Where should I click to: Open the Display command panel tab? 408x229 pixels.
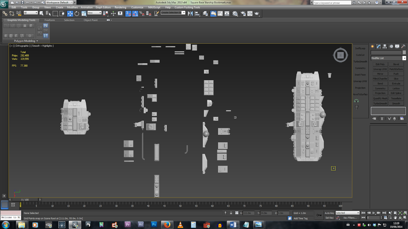point(397,46)
